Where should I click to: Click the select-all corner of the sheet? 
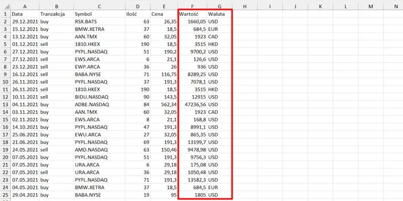5,6
